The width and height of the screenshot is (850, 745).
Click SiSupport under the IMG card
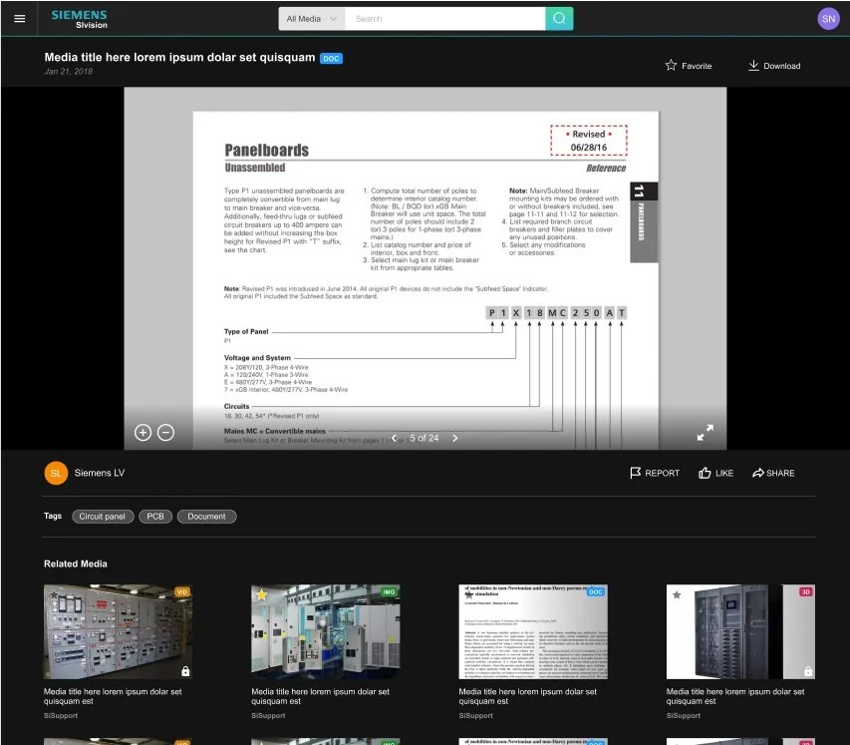268,716
